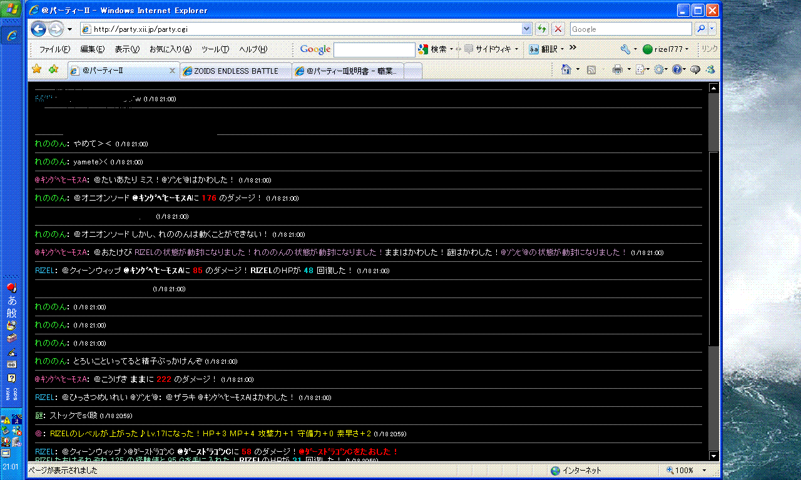Screen dimensions: 801x480
Task: Open the Windows Start button
Action: (12, 10)
